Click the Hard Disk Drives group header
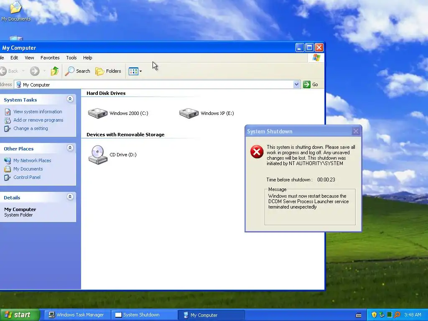The width and height of the screenshot is (428, 321). pyautogui.click(x=106, y=93)
